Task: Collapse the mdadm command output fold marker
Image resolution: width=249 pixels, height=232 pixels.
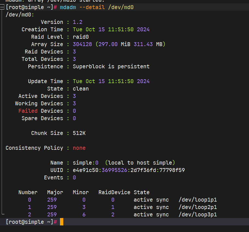Action: click(x=2, y=7)
